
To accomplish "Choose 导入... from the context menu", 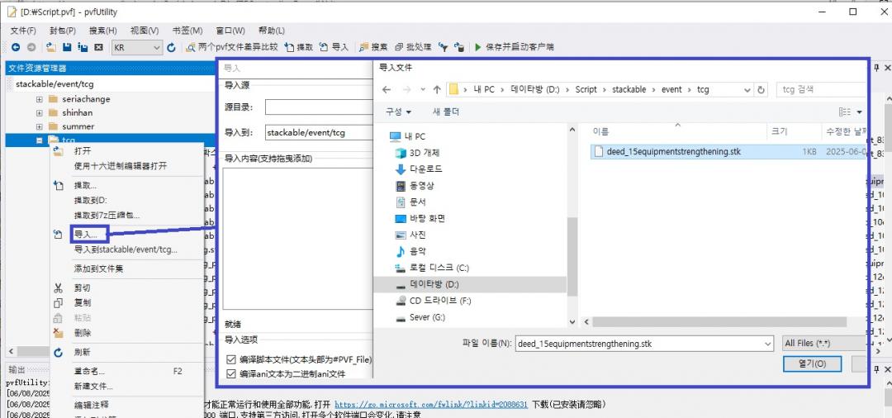I will 85,235.
